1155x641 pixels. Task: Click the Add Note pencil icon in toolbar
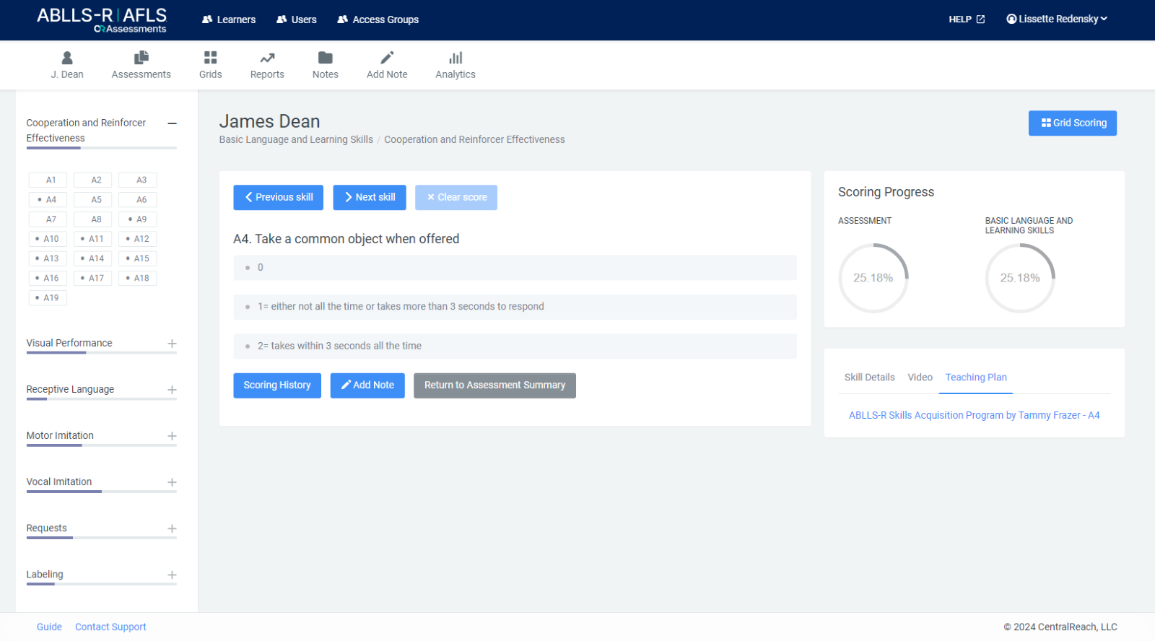[x=387, y=58]
